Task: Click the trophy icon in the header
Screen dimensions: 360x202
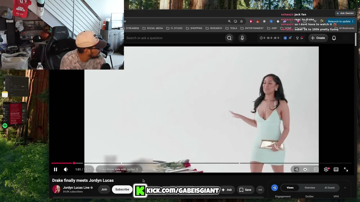Action: (297, 38)
